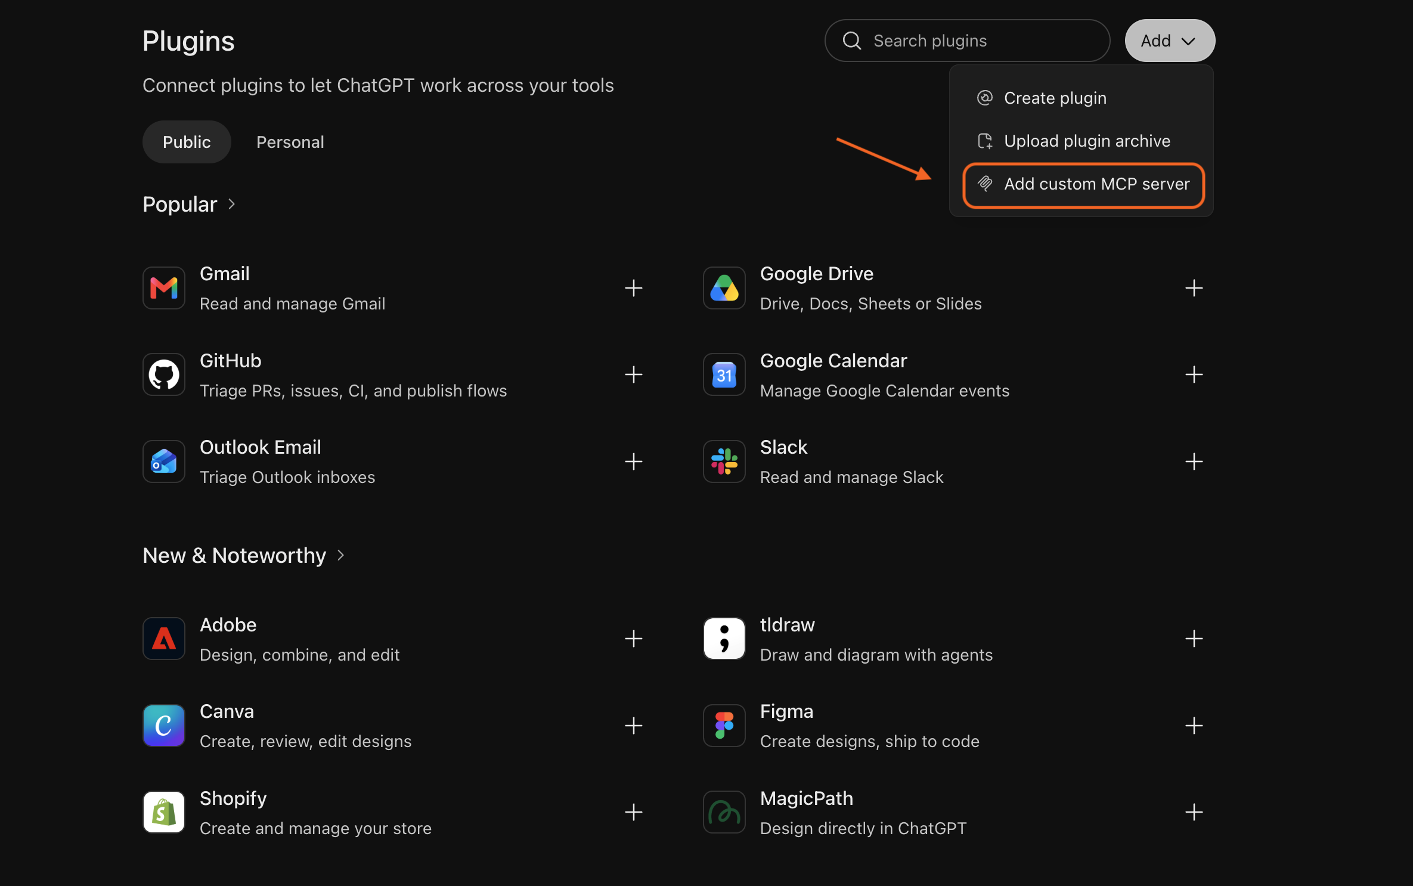Click the GitHub plugin icon
The image size is (1413, 886).
coord(164,374)
